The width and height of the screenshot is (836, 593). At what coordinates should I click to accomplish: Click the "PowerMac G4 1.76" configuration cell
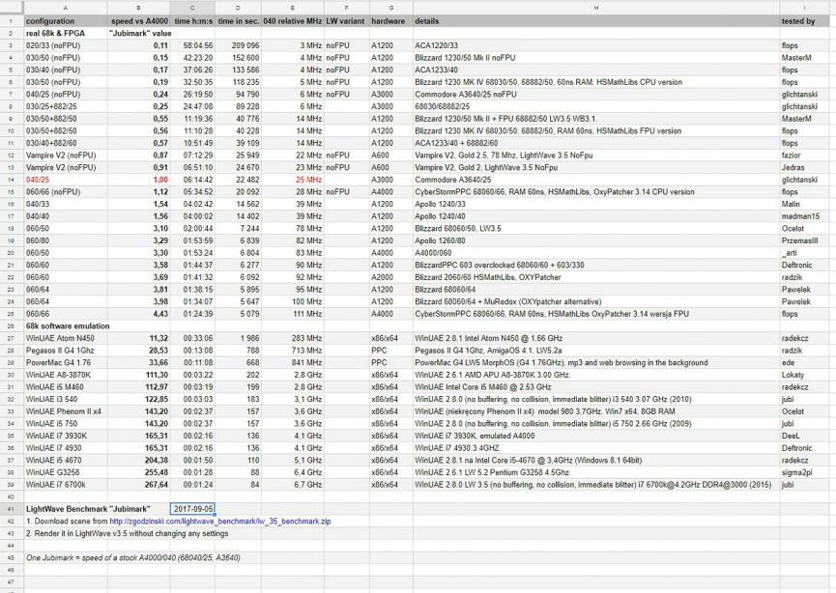[x=60, y=362]
